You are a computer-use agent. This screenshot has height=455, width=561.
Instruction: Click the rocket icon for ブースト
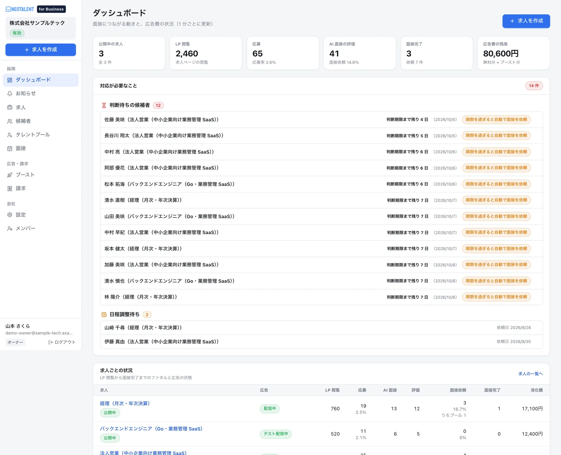point(10,175)
